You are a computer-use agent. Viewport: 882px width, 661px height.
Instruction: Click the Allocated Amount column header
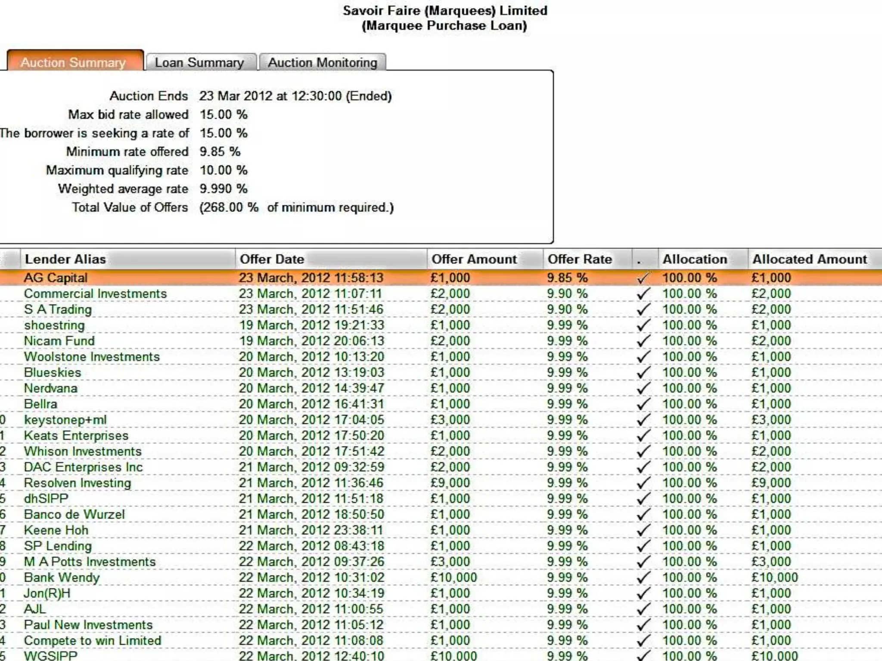(809, 259)
